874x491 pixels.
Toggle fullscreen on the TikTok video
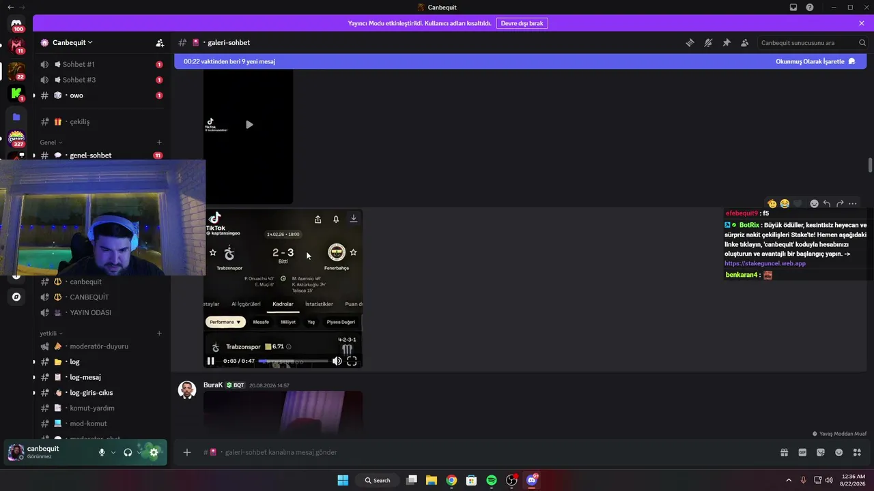click(352, 361)
